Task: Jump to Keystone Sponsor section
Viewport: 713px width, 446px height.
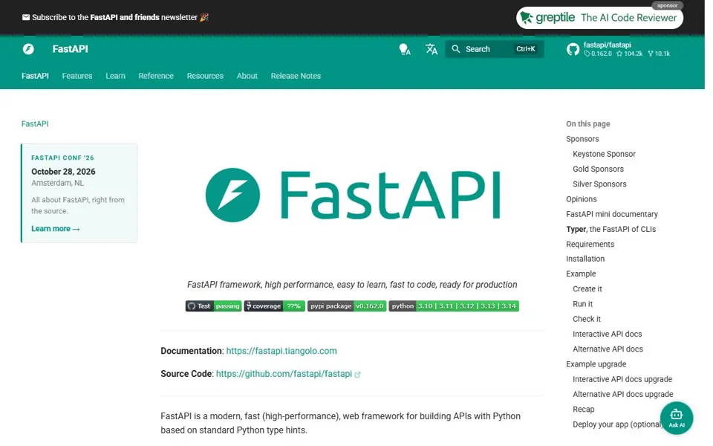Action: (x=604, y=154)
